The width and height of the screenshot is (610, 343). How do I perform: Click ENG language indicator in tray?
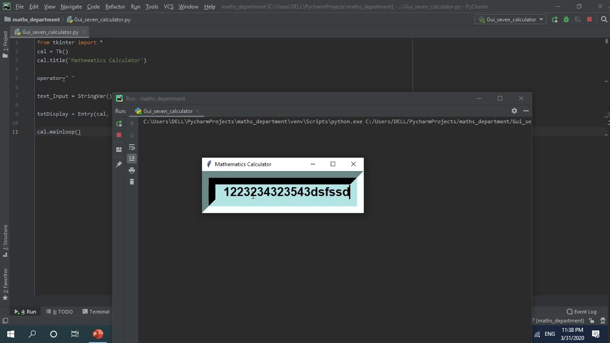click(550, 334)
